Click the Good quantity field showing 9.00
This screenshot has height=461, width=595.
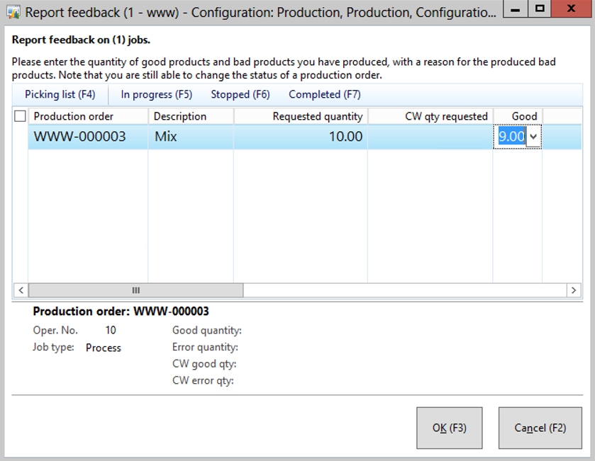511,137
